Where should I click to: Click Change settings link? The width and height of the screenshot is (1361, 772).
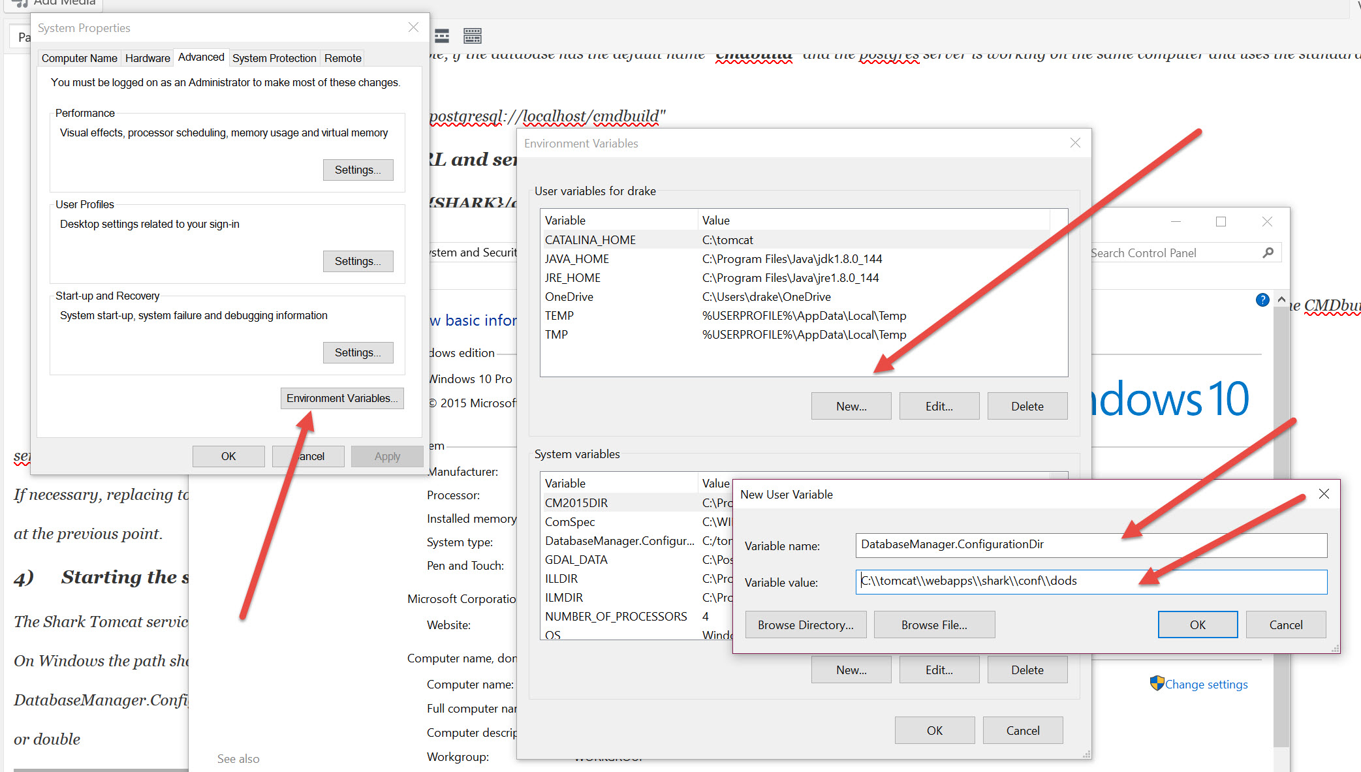[x=1206, y=684]
